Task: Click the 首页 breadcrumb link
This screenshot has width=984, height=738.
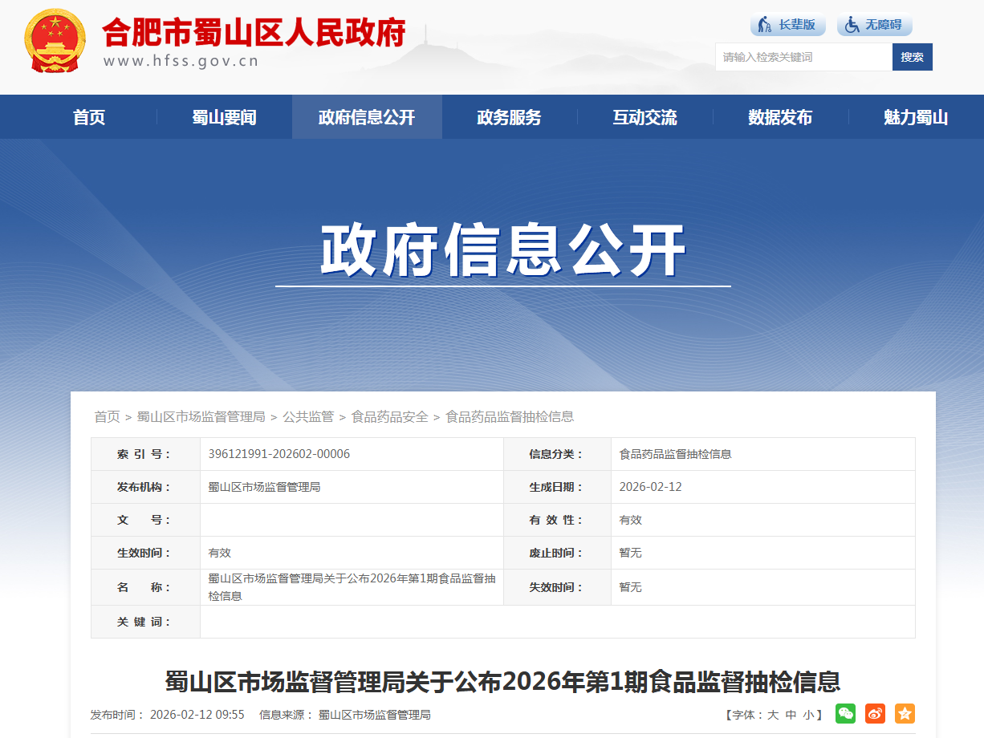Action: (x=107, y=416)
